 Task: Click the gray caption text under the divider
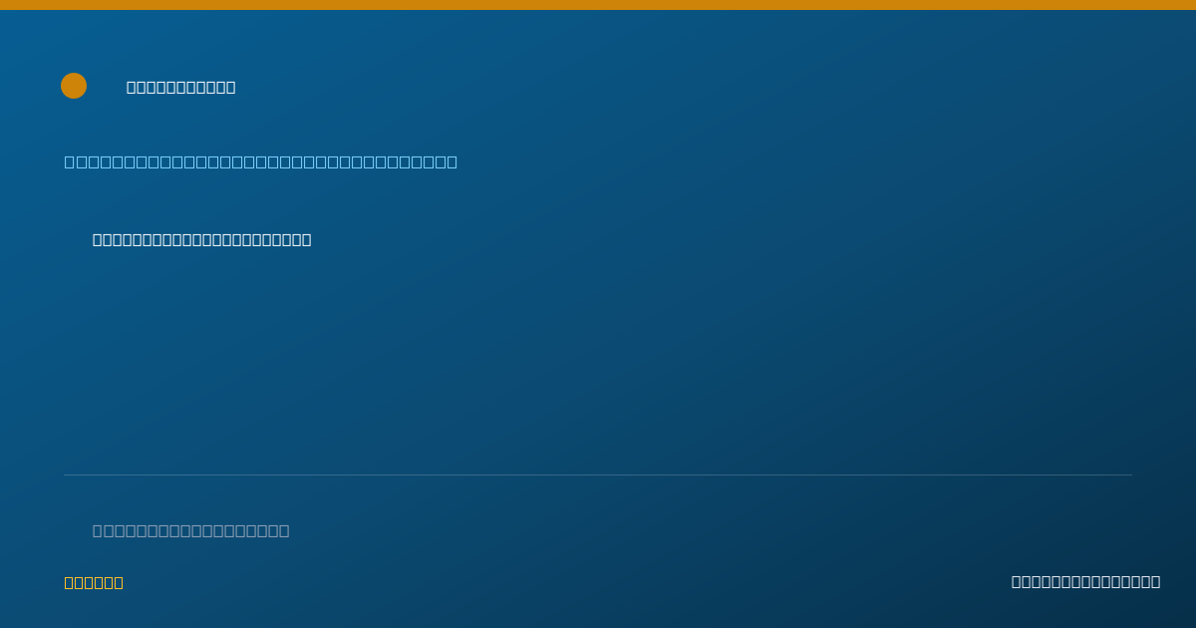point(191,530)
